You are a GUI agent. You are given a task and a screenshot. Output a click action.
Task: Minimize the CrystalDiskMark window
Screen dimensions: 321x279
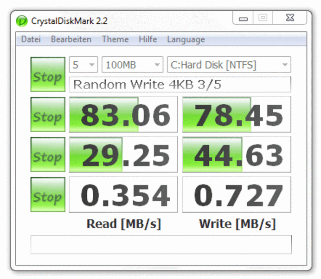243,18
